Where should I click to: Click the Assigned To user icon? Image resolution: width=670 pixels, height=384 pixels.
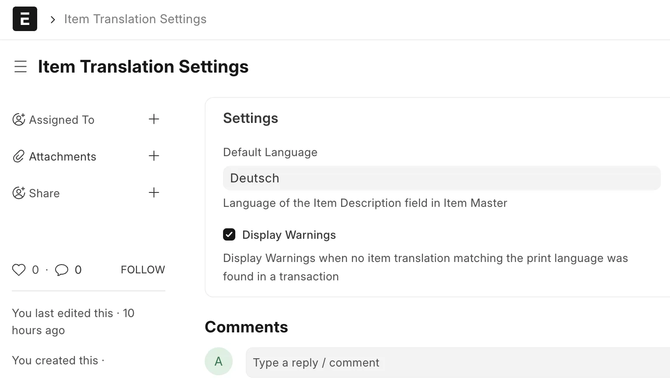click(19, 119)
